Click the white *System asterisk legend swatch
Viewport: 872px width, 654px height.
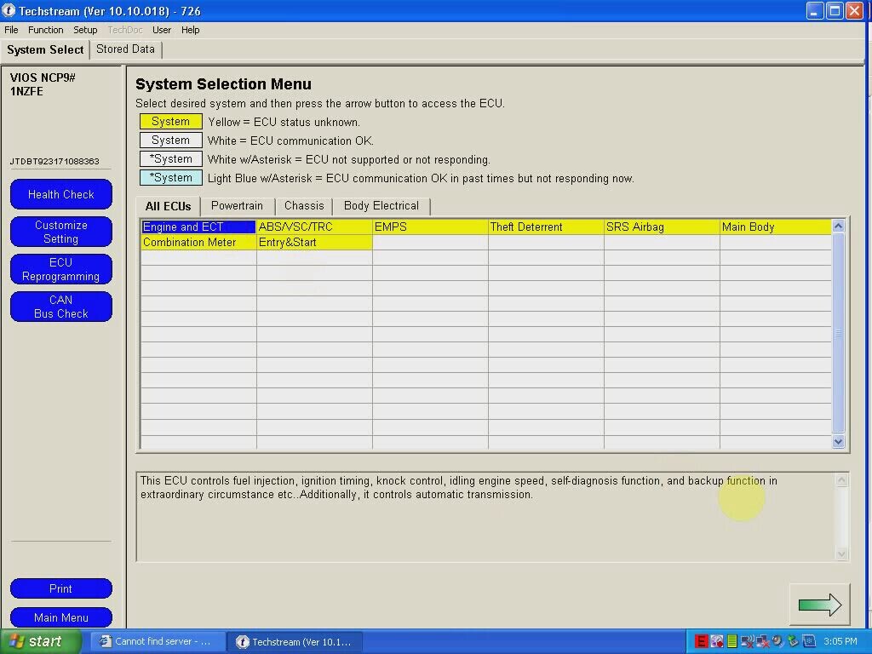pyautogui.click(x=170, y=159)
